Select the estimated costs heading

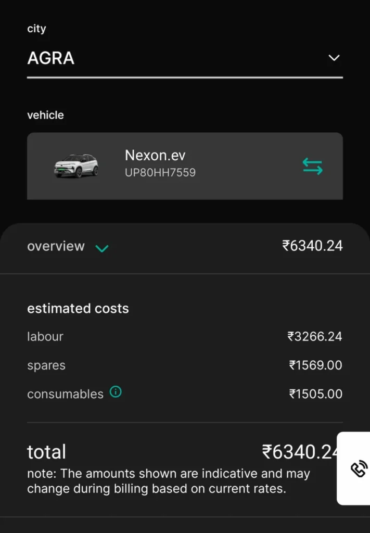click(78, 308)
